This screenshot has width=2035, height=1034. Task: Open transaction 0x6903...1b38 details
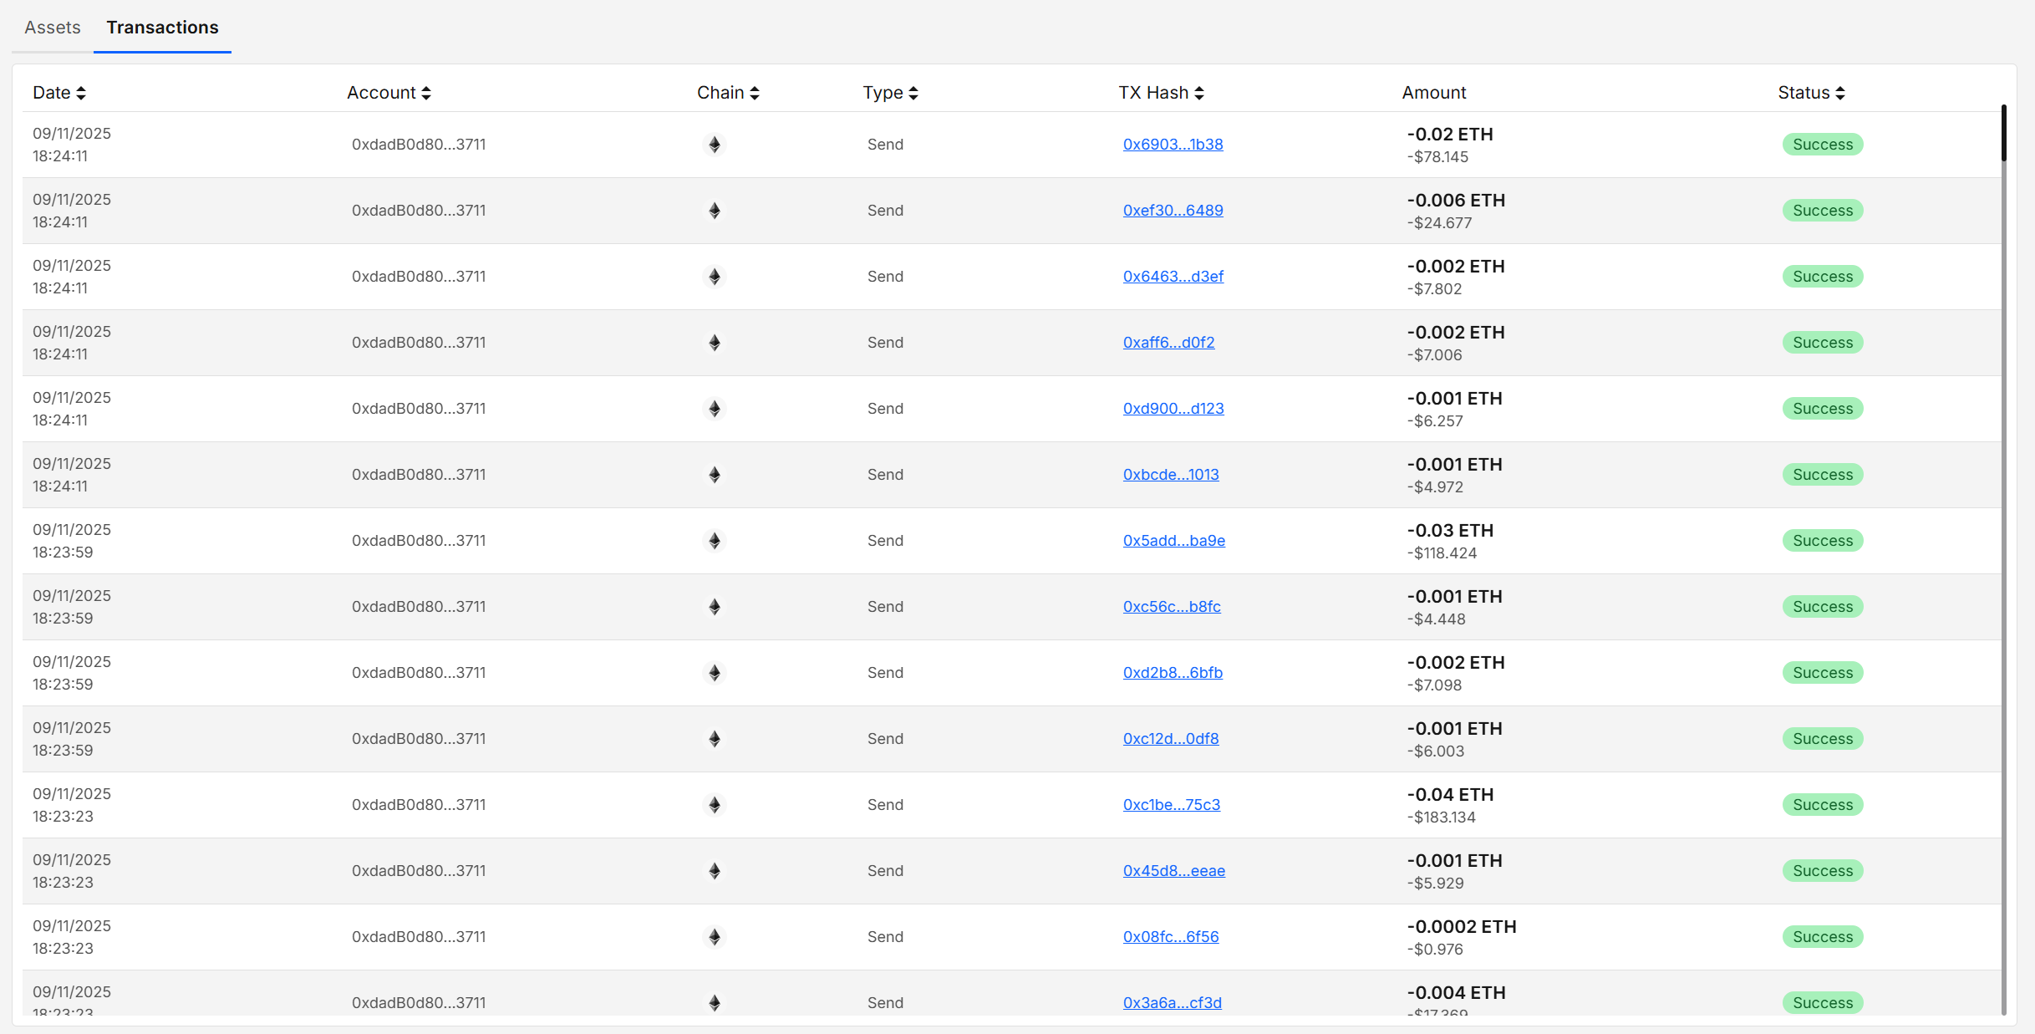click(x=1173, y=144)
